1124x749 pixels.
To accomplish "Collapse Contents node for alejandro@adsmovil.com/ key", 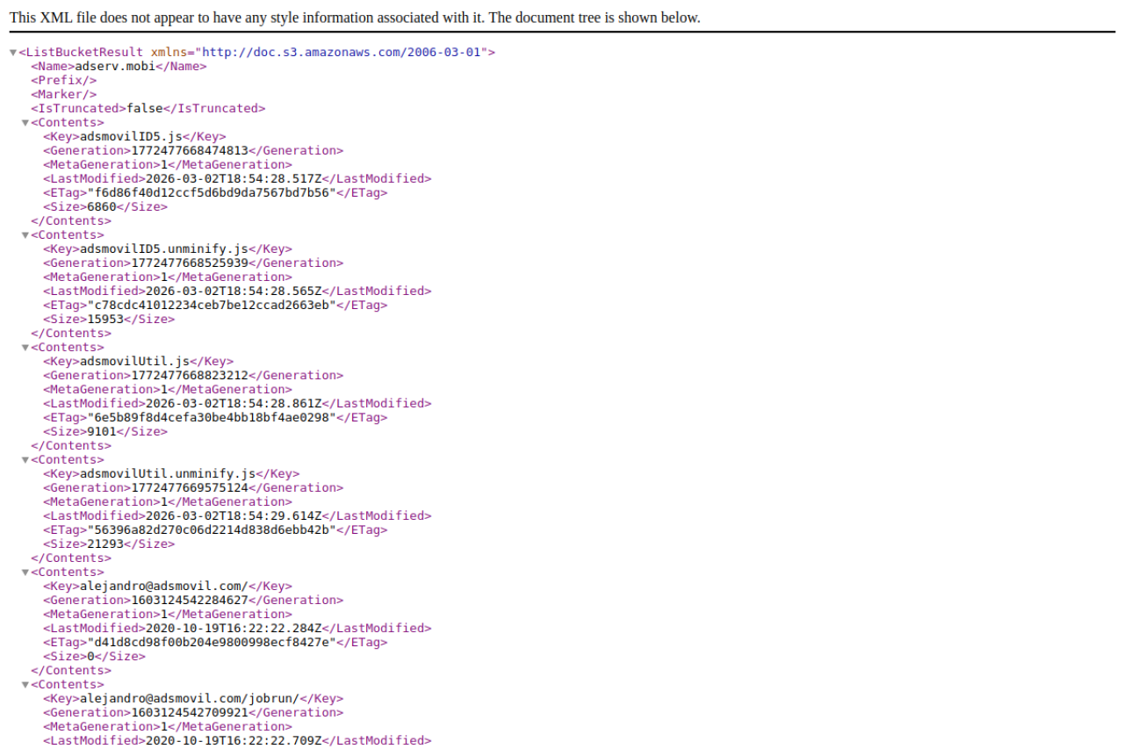I will pos(25,573).
